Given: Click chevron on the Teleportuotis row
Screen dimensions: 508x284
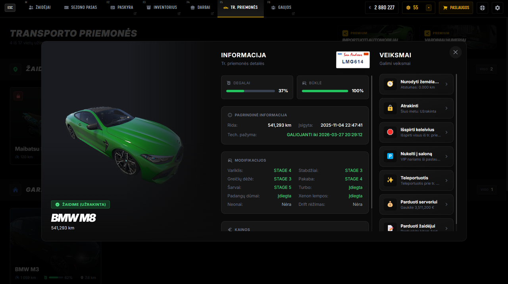Looking at the screenshot, I should 446,180.
